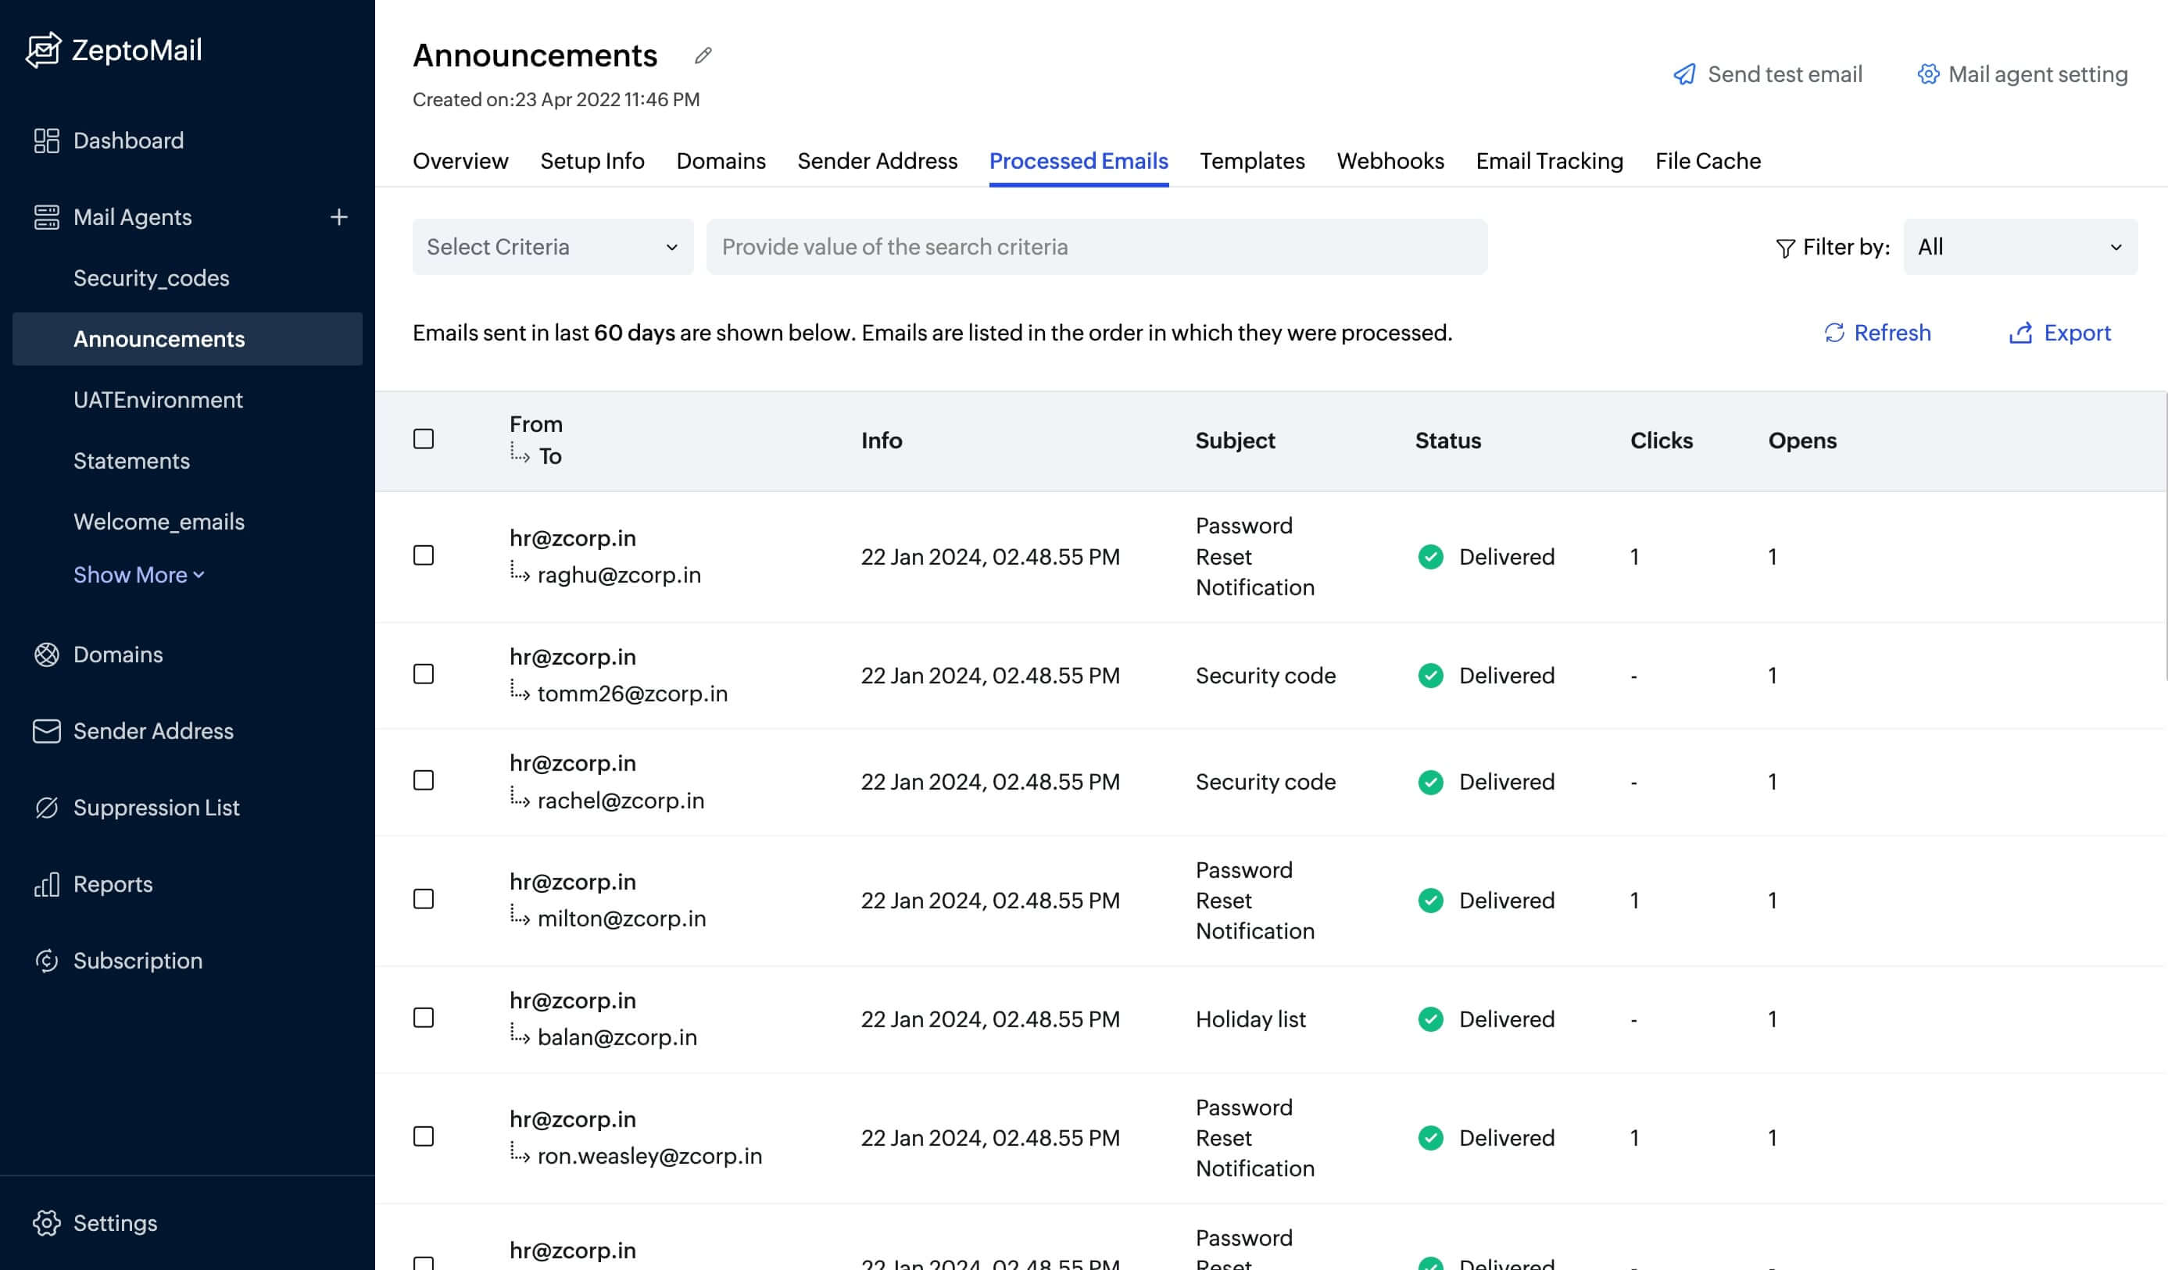Click the Suppression List icon
Viewport: 2168px width, 1270px height.
pyautogui.click(x=46, y=808)
